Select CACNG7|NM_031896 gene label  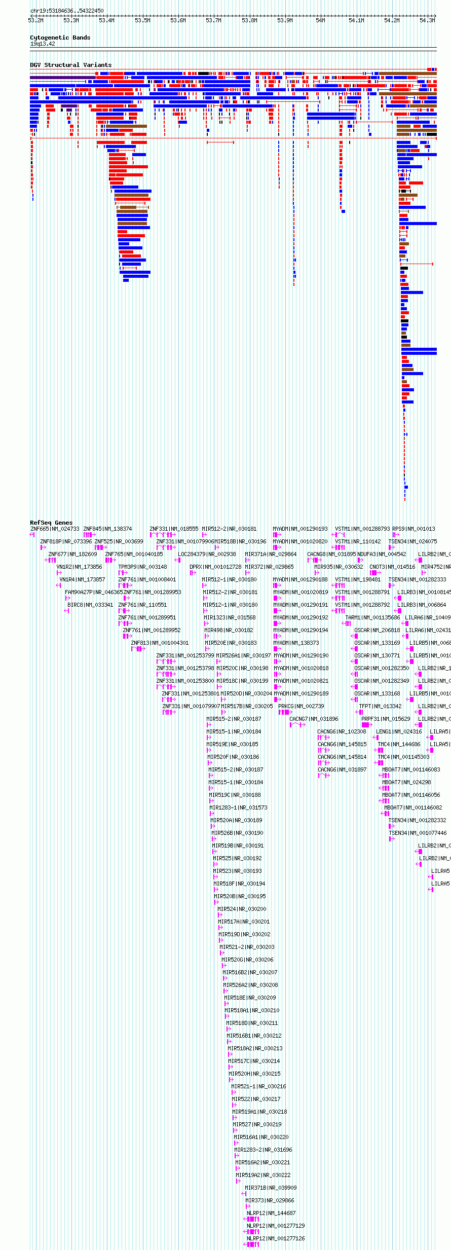[x=314, y=719]
